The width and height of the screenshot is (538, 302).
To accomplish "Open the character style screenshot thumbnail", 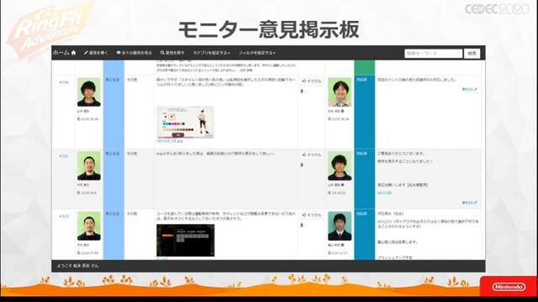I will (185, 122).
